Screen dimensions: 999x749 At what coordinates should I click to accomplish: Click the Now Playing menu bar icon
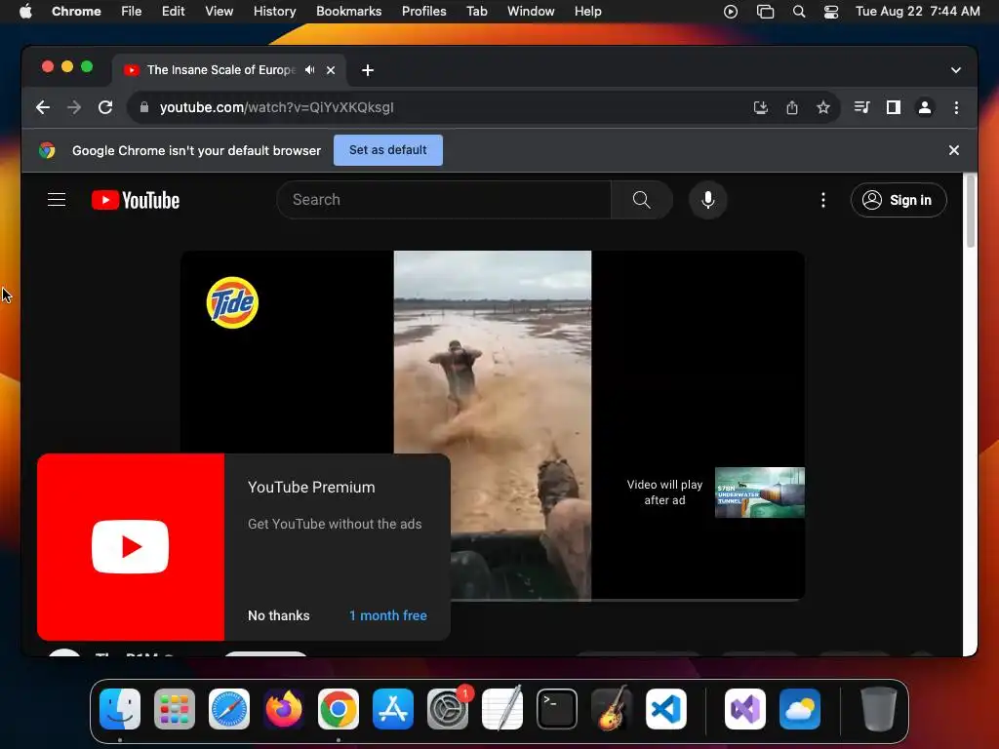coord(731,12)
